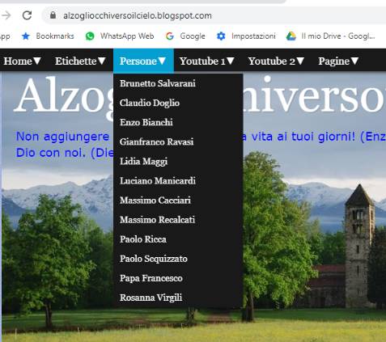386x342 pixels.
Task: Go forward with the arrow icon
Action: click(x=6, y=15)
